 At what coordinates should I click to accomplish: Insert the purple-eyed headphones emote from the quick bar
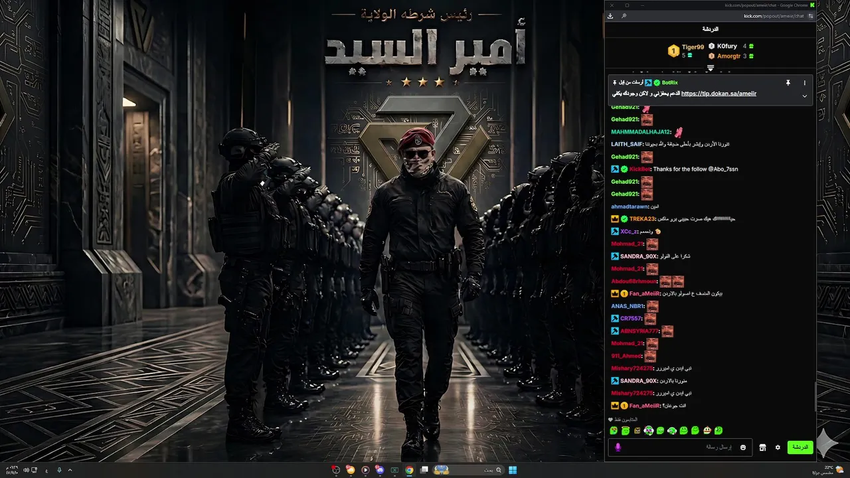[649, 431]
